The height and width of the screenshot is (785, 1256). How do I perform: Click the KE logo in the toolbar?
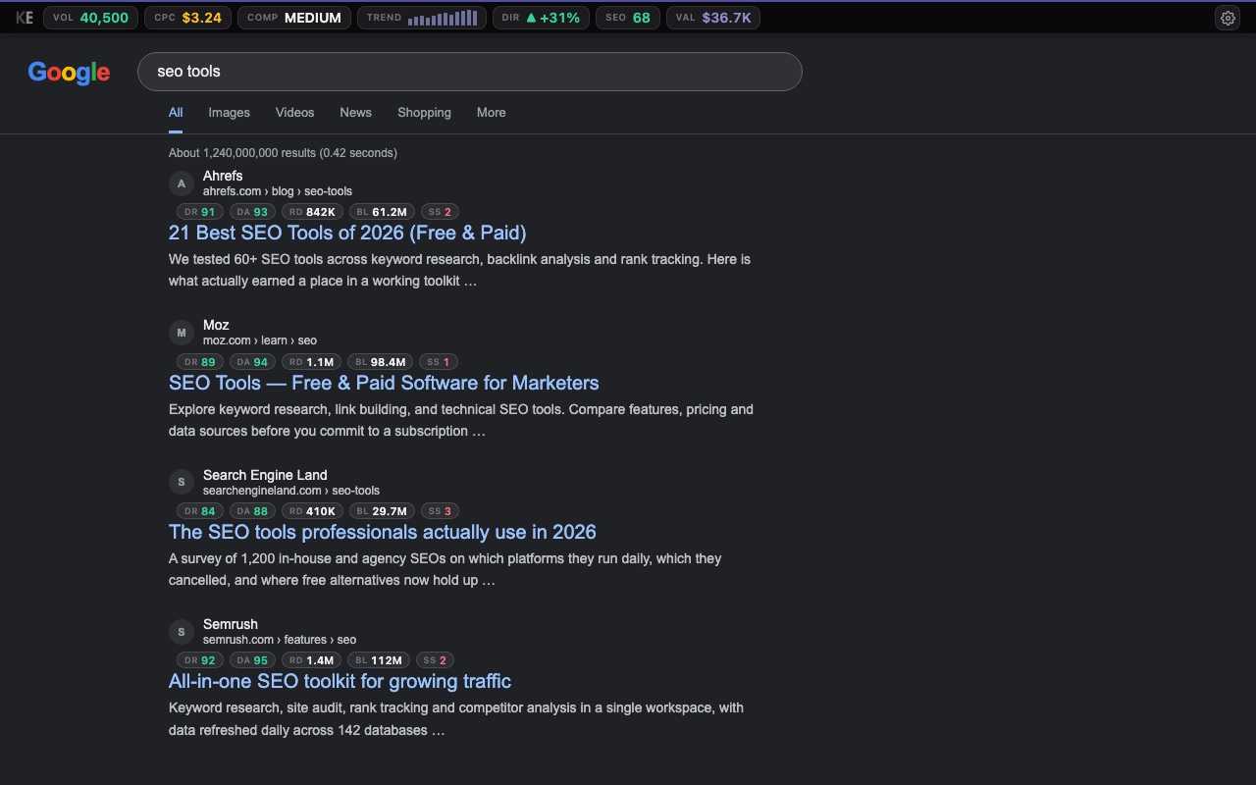(25, 18)
